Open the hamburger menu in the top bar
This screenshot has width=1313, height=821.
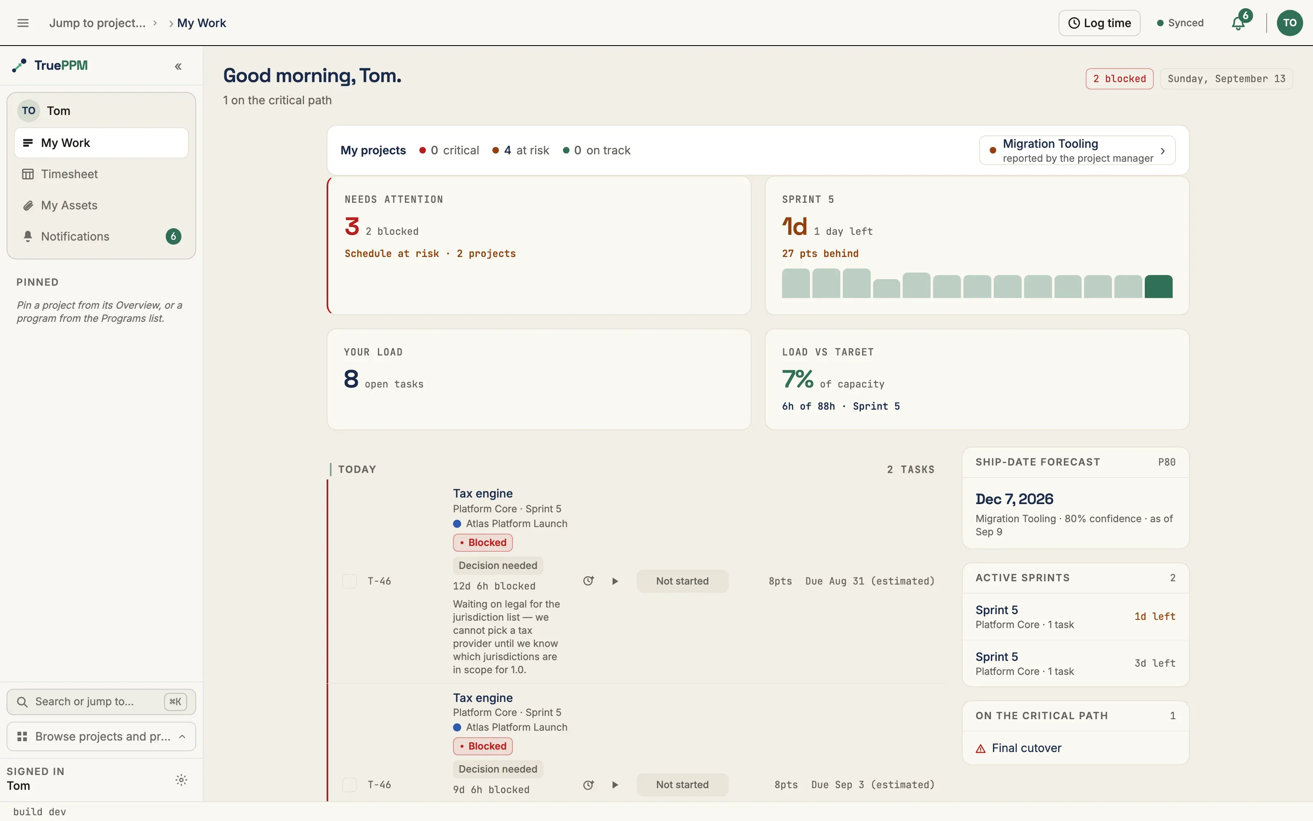pos(23,23)
